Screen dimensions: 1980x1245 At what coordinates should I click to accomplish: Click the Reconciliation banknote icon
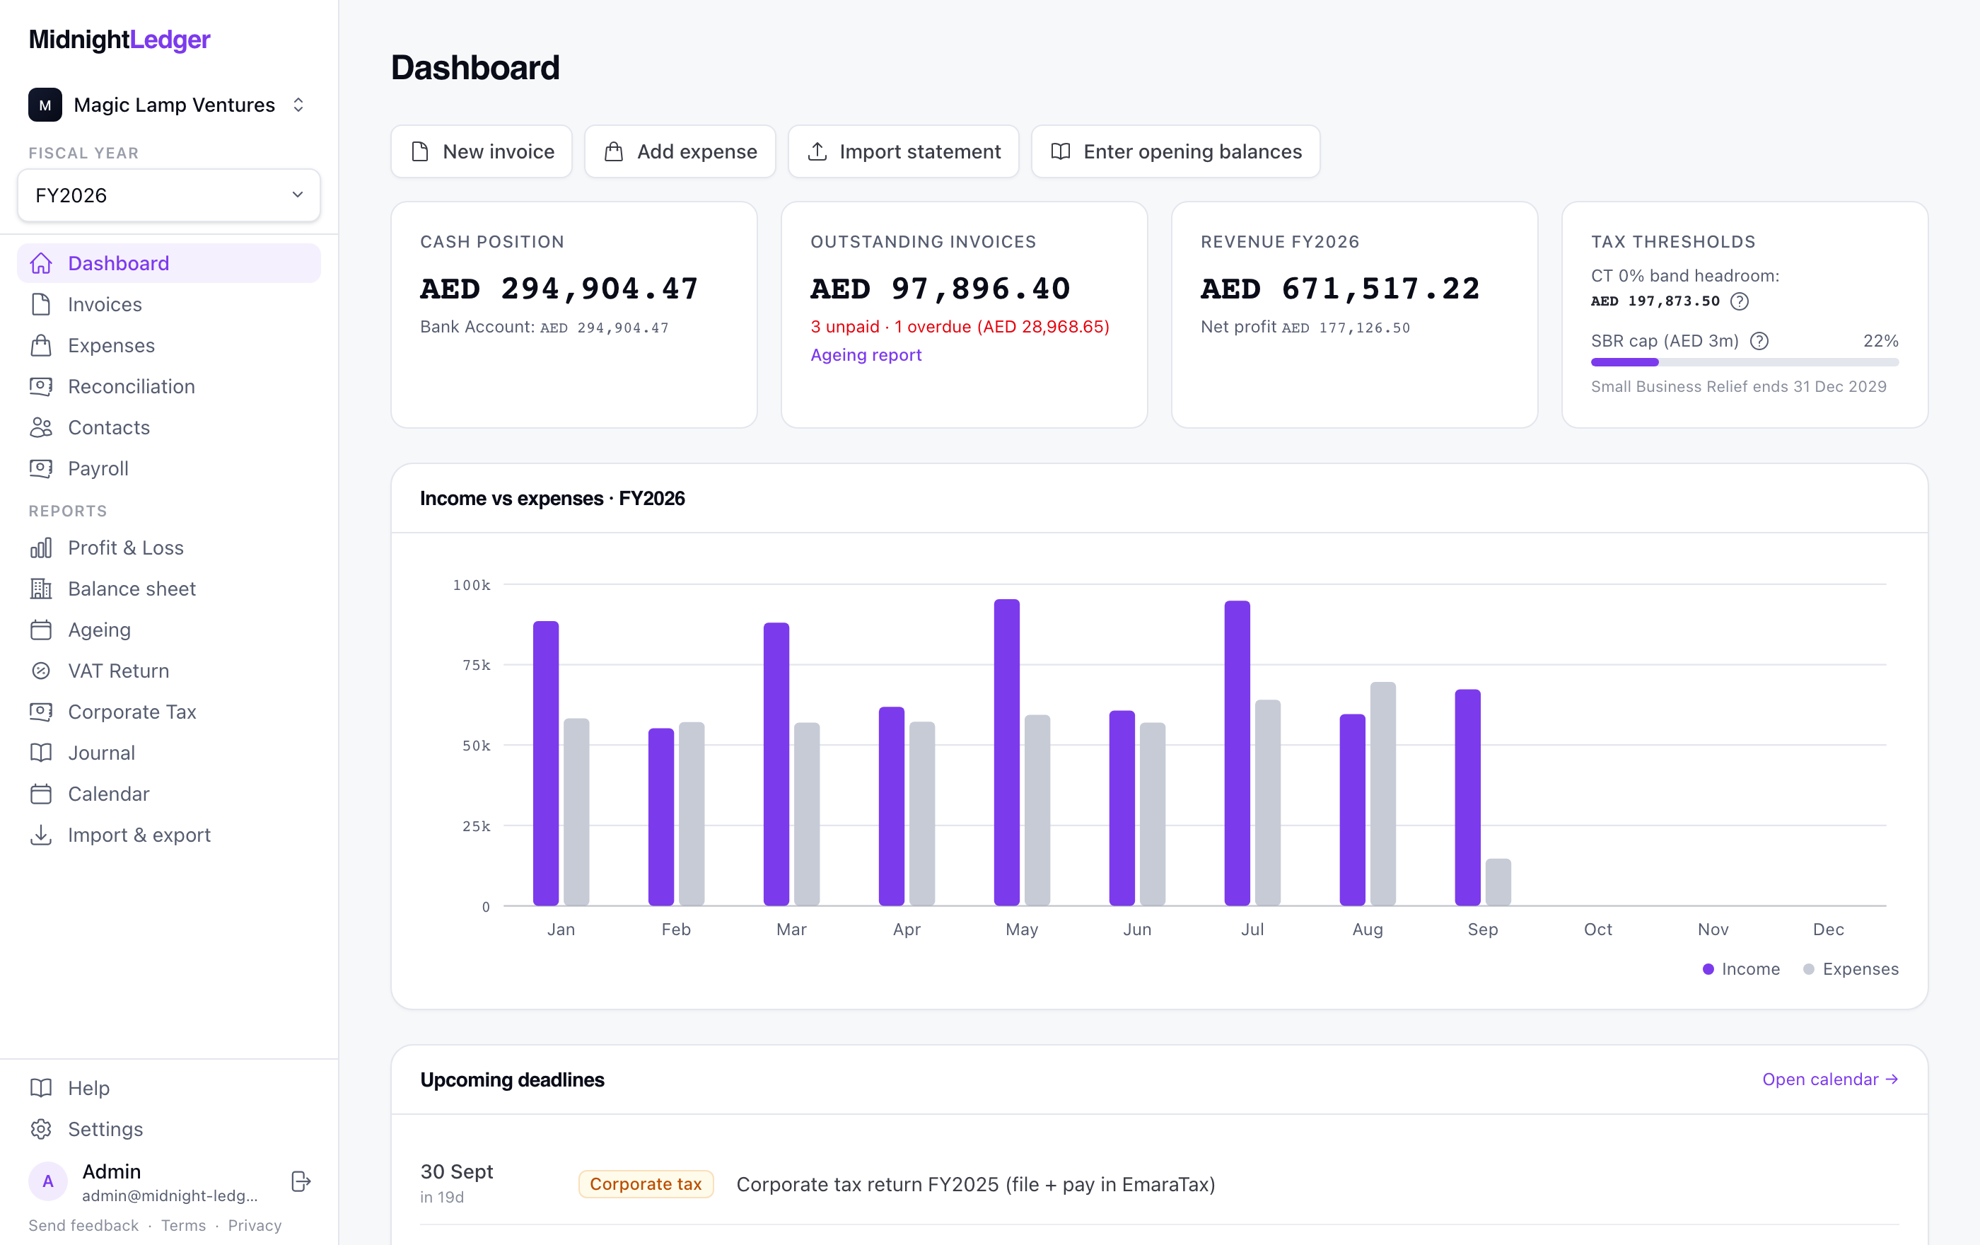tap(41, 386)
